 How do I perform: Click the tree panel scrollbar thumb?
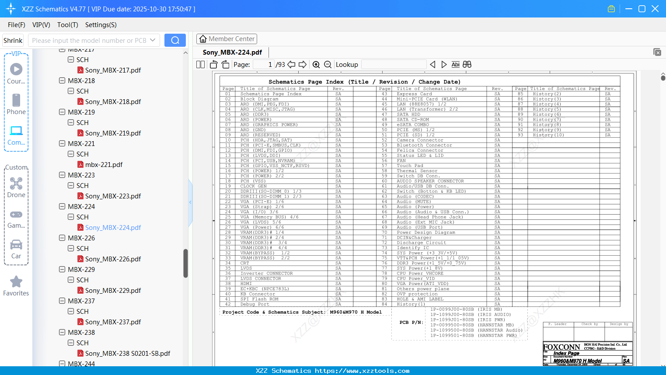(185, 263)
